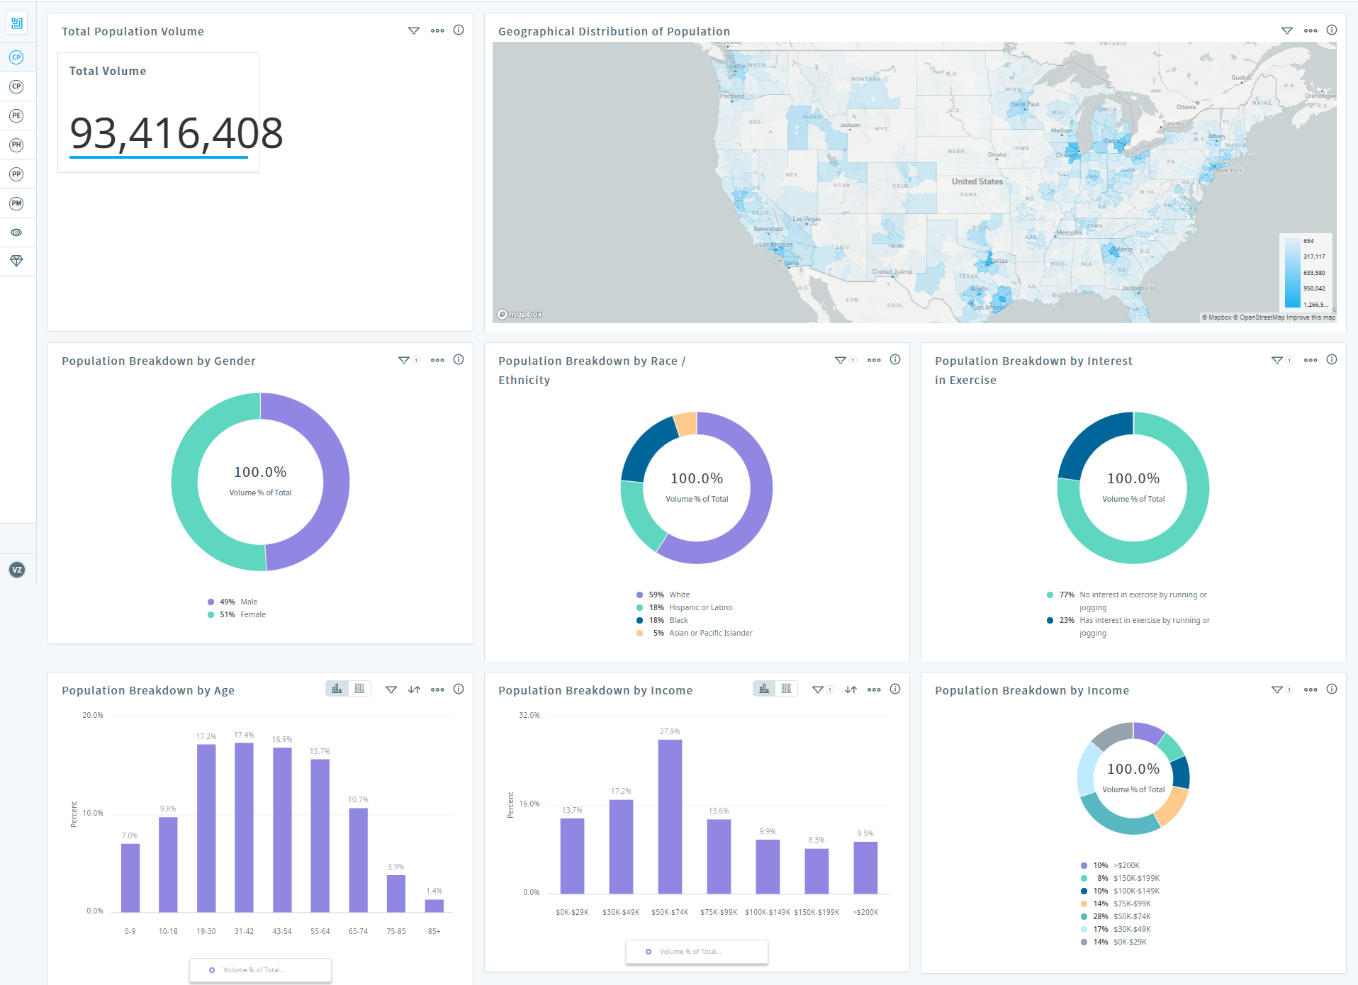Switch Age chart to stacked view

359,688
